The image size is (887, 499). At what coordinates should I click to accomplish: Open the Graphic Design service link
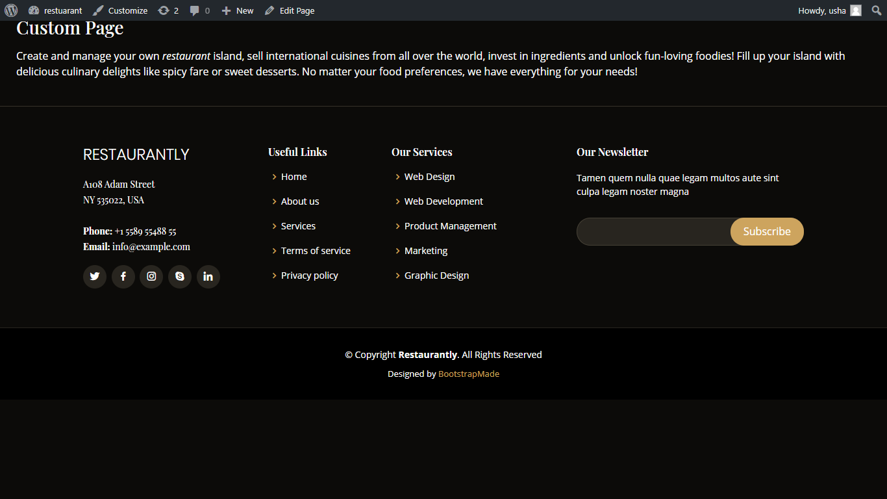[437, 275]
